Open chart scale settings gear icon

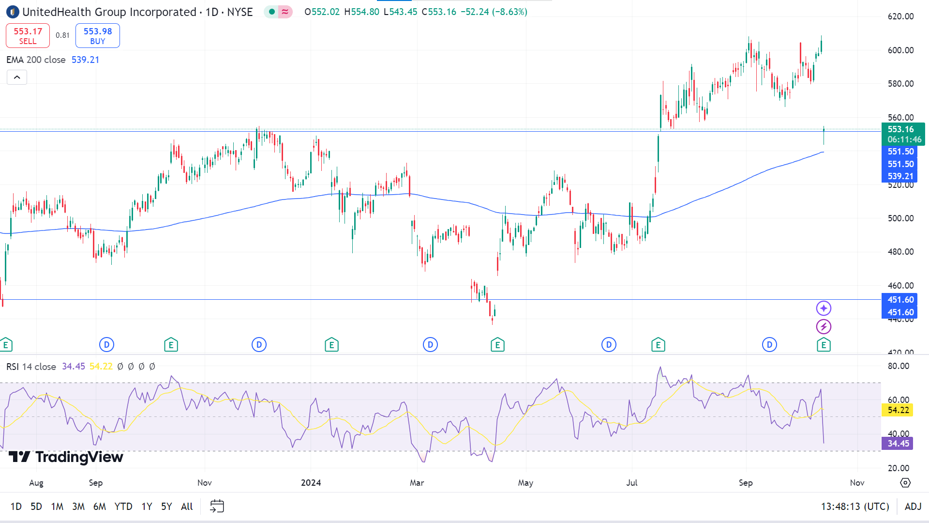point(905,483)
